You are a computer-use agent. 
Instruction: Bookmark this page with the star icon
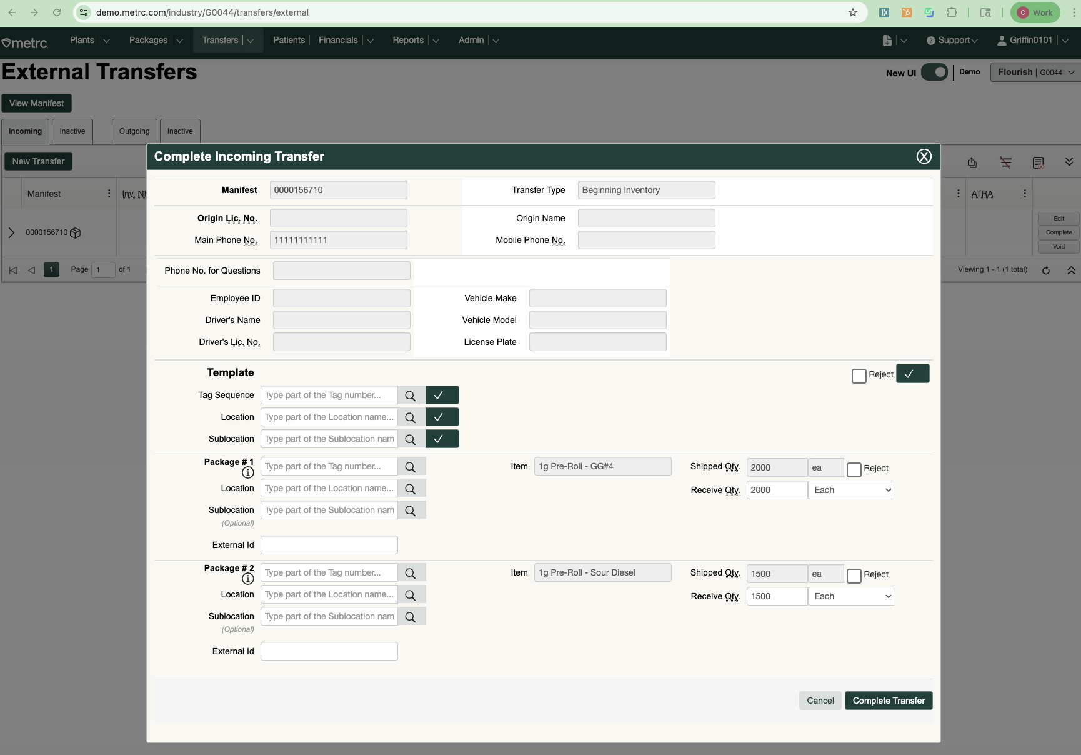[852, 12]
